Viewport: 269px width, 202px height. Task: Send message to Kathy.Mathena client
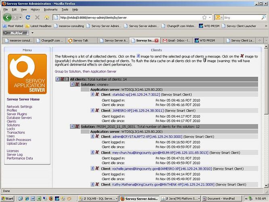pos(92,184)
